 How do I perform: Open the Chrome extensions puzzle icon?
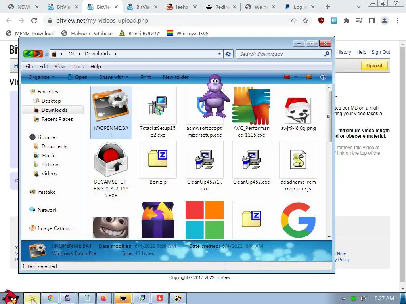coord(346,21)
